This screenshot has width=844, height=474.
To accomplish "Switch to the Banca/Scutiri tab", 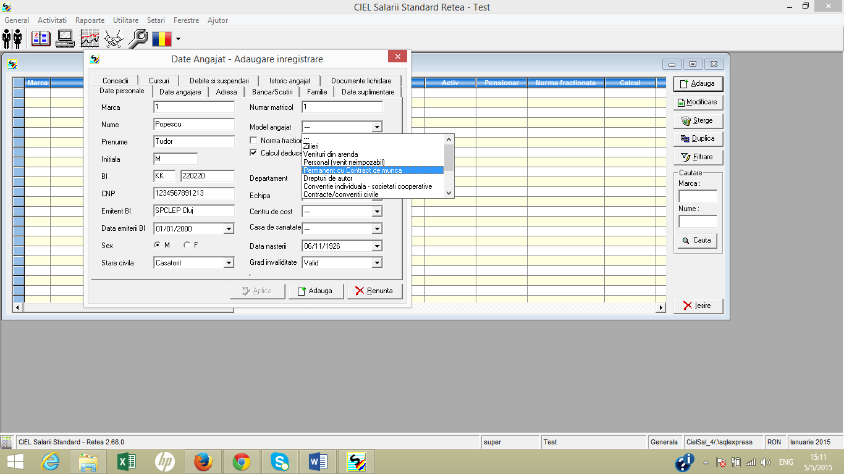I will (x=272, y=92).
